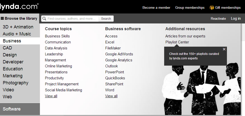Click Browse the library text

click(x=21, y=18)
